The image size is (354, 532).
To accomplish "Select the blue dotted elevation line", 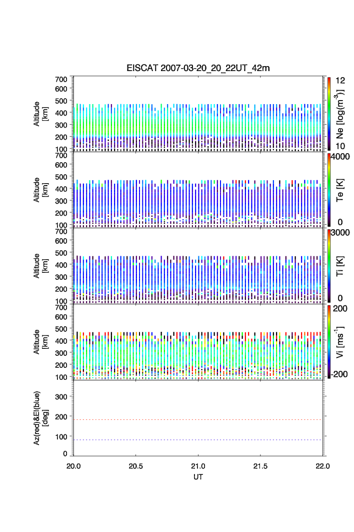I will click(x=200, y=440).
